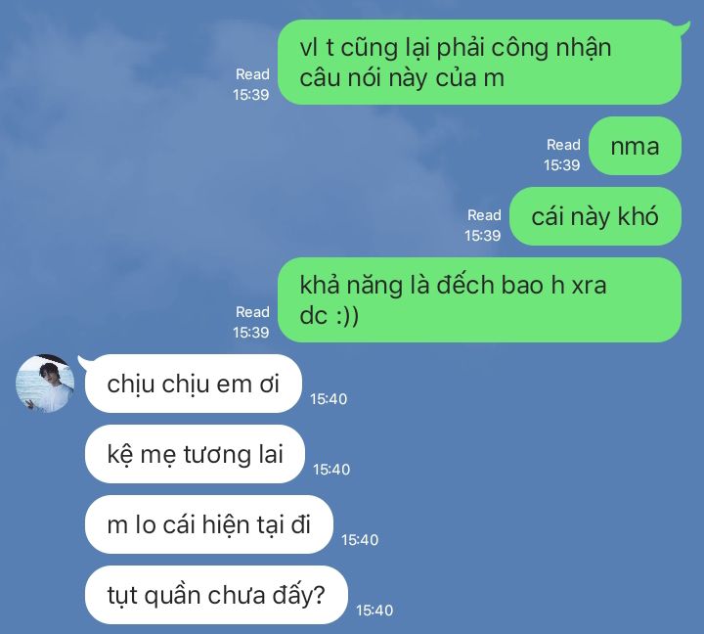Image resolution: width=704 pixels, height=634 pixels.
Task: Open the sender's profile avatar
Action: tap(45, 384)
